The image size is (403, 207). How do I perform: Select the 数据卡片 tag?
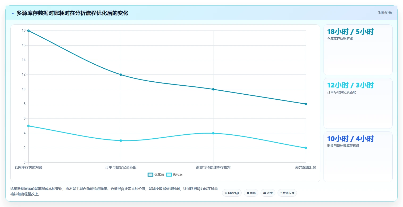287,193
